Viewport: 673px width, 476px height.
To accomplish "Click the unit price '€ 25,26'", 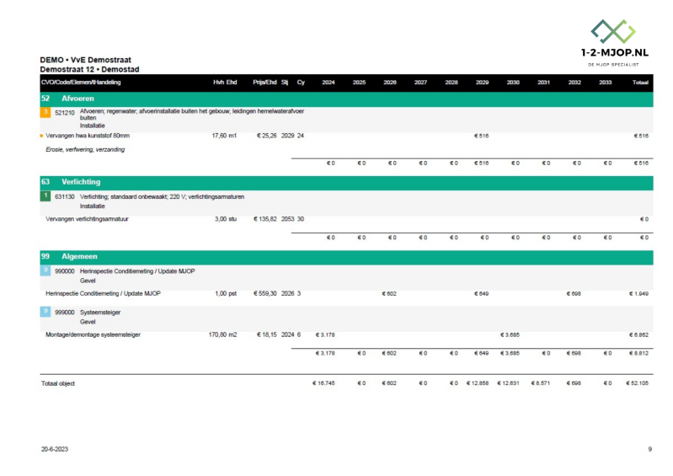I will pyautogui.click(x=266, y=136).
